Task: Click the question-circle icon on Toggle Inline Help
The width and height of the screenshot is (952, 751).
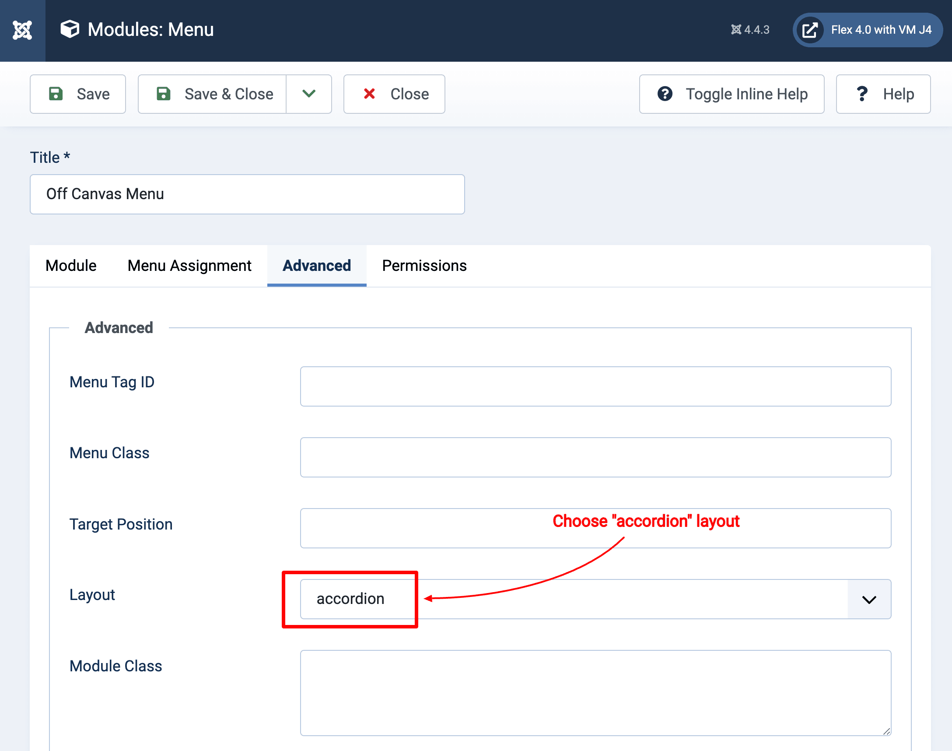Action: [665, 94]
